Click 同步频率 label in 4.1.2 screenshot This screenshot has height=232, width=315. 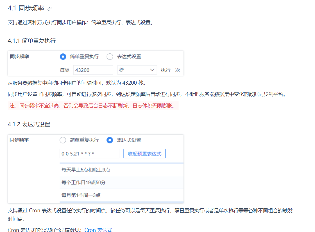(x=19, y=140)
